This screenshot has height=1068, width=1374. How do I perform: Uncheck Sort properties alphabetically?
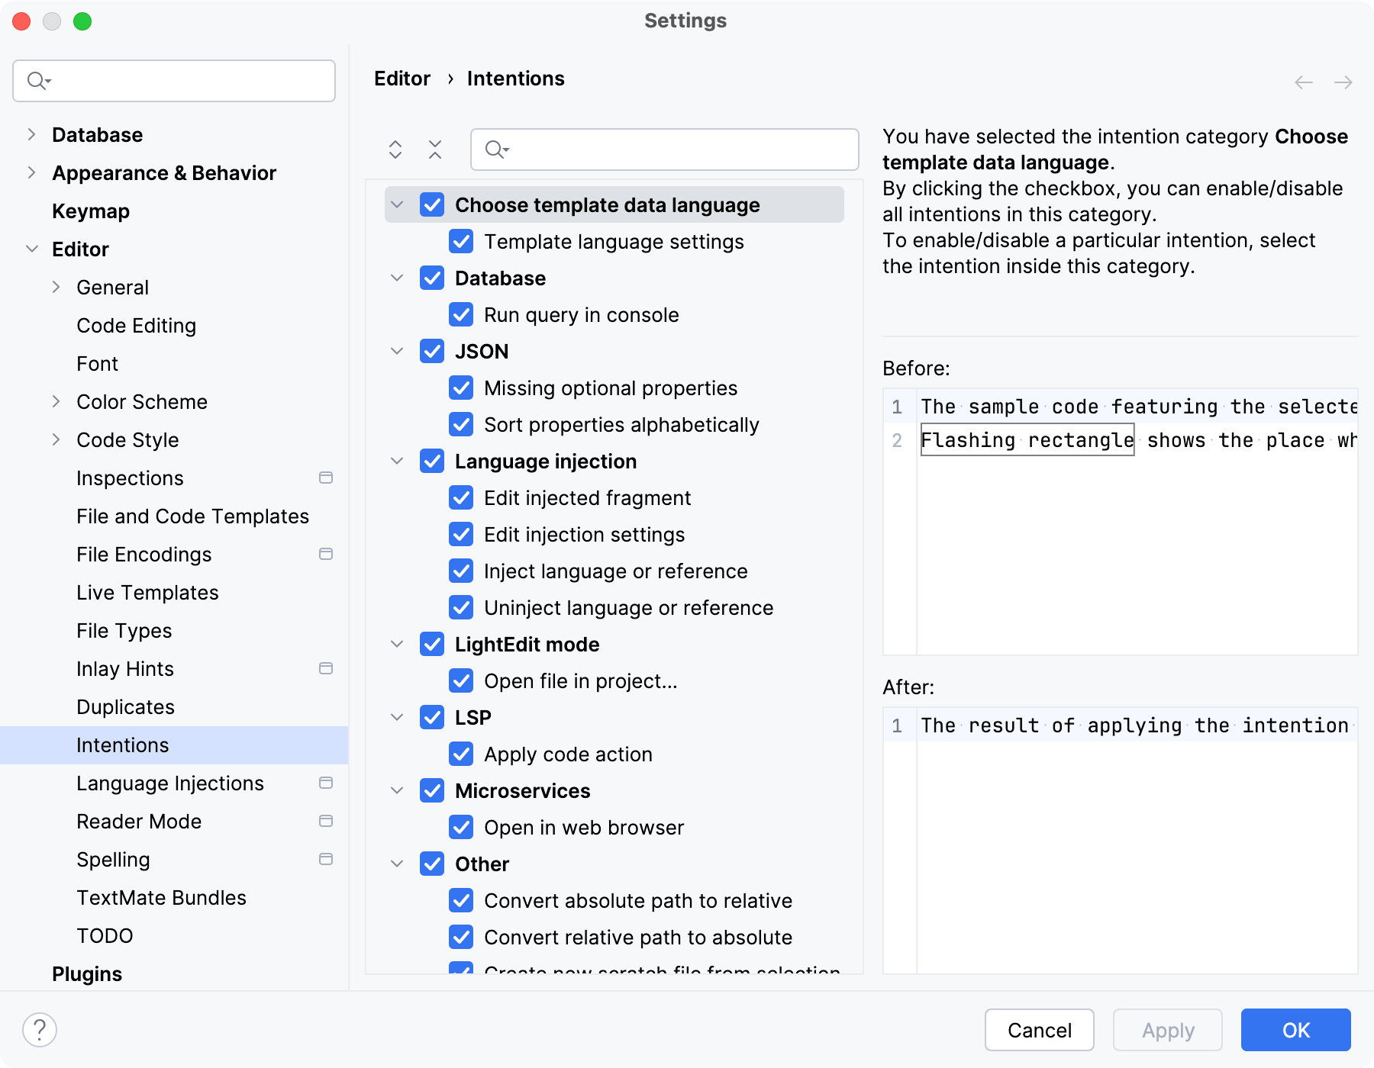461,425
